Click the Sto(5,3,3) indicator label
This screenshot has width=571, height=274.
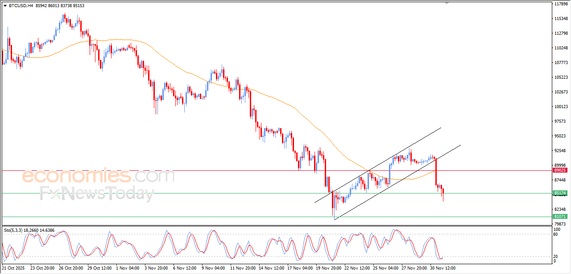15,230
